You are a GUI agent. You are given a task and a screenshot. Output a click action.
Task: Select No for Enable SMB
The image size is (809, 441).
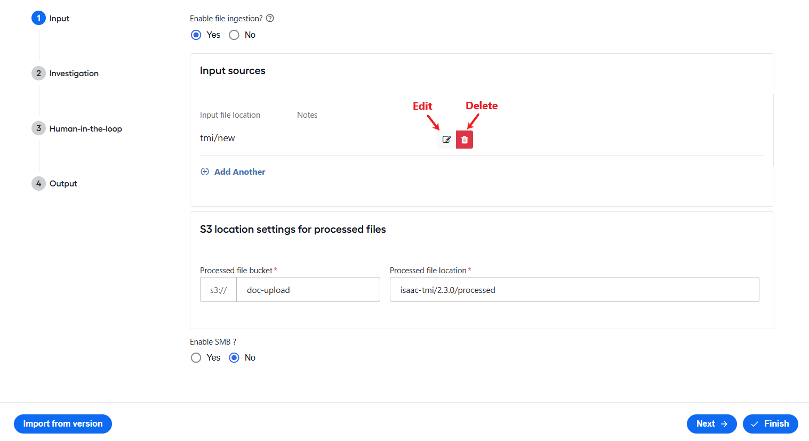[234, 357]
